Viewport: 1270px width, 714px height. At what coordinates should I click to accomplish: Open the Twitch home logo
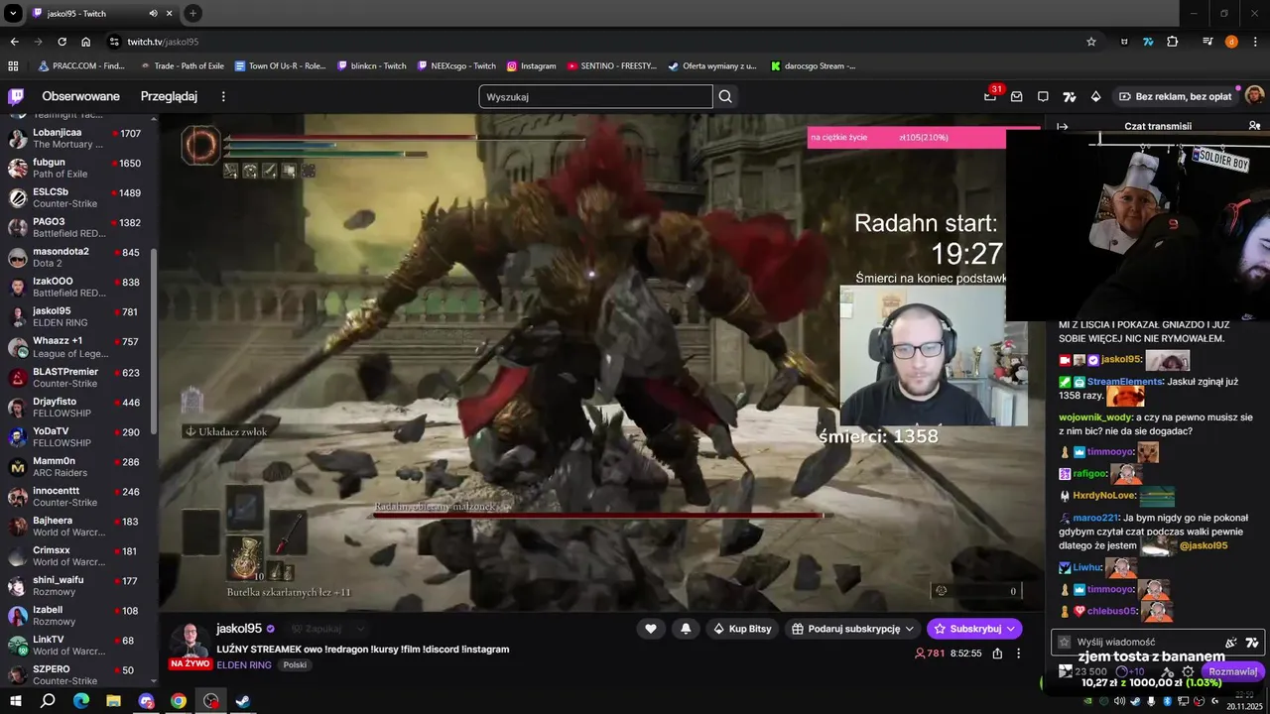pos(16,96)
